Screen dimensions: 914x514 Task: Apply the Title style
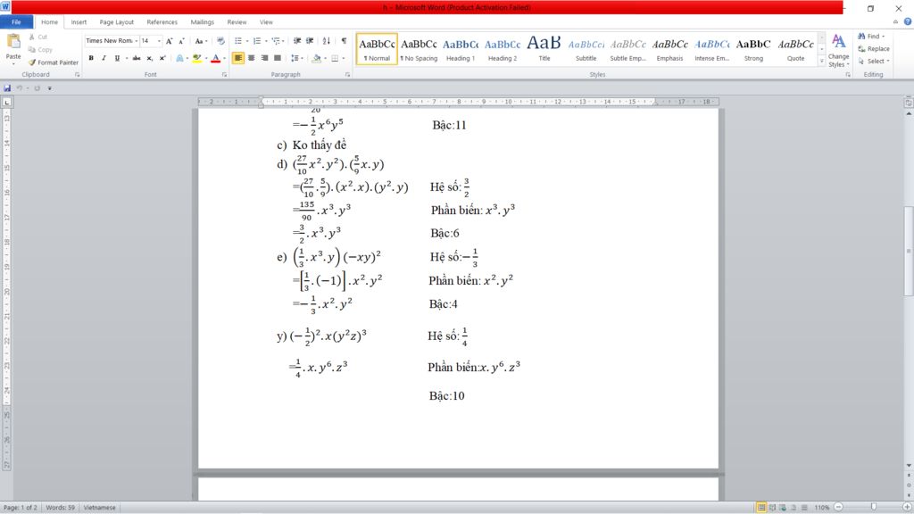tap(544, 49)
